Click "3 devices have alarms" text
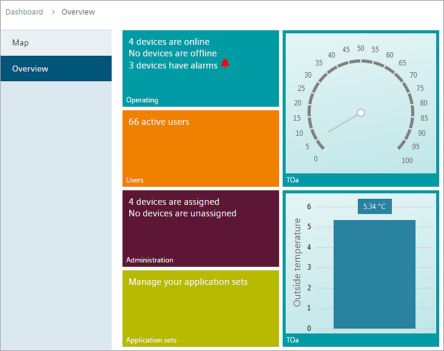444x351 pixels. coord(173,65)
